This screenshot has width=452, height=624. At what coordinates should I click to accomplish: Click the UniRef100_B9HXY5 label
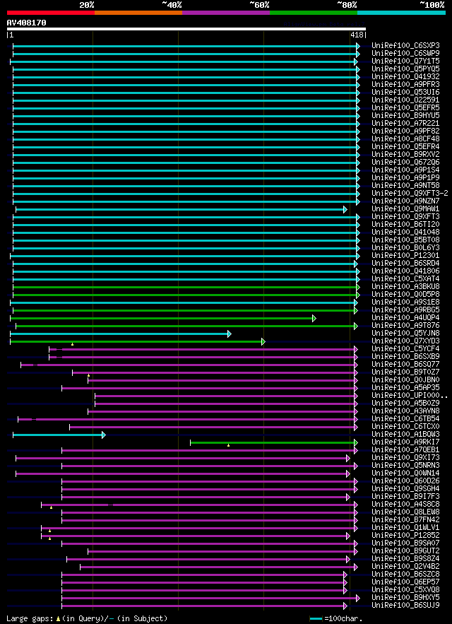405,597
